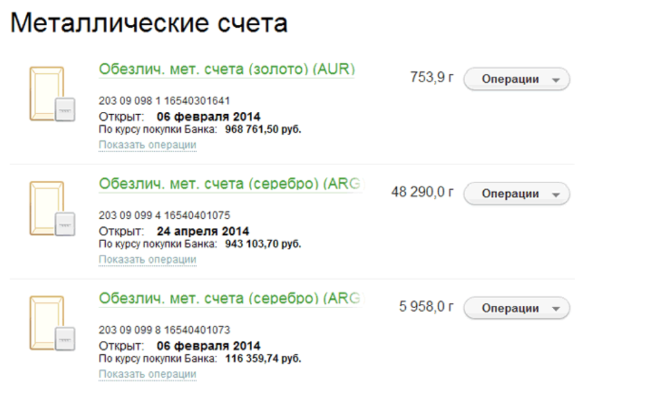Screen dimensions: 652x394
Task: Click Показать операции below 943 103,70 руб.
Action: point(148,259)
